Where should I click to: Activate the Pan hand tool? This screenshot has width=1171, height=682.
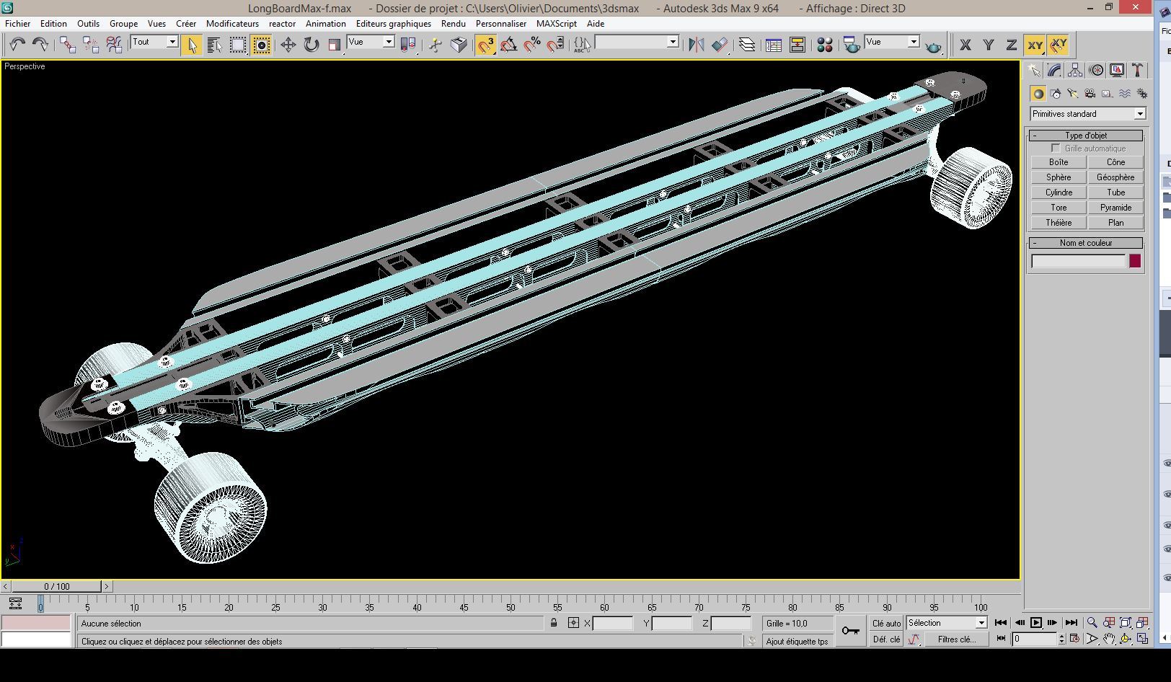point(1109,639)
